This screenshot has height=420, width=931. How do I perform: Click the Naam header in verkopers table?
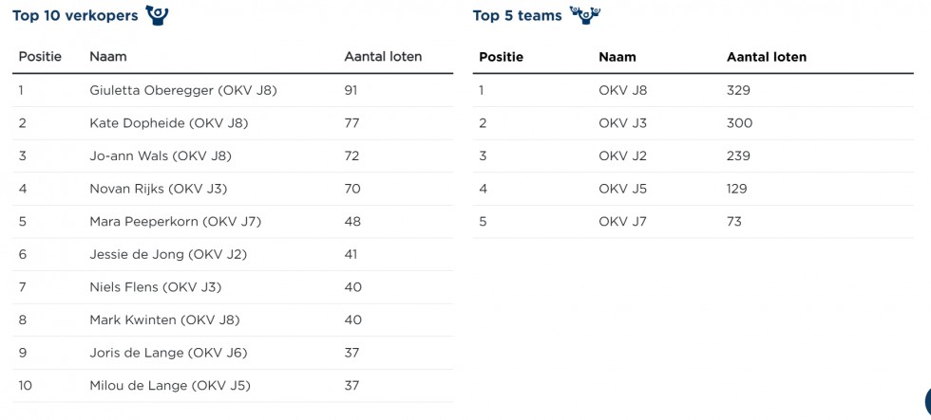point(108,57)
